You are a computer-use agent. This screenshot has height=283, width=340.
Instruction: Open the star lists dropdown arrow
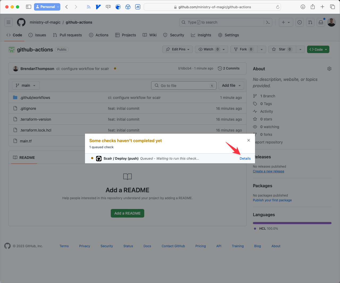(x=300, y=49)
